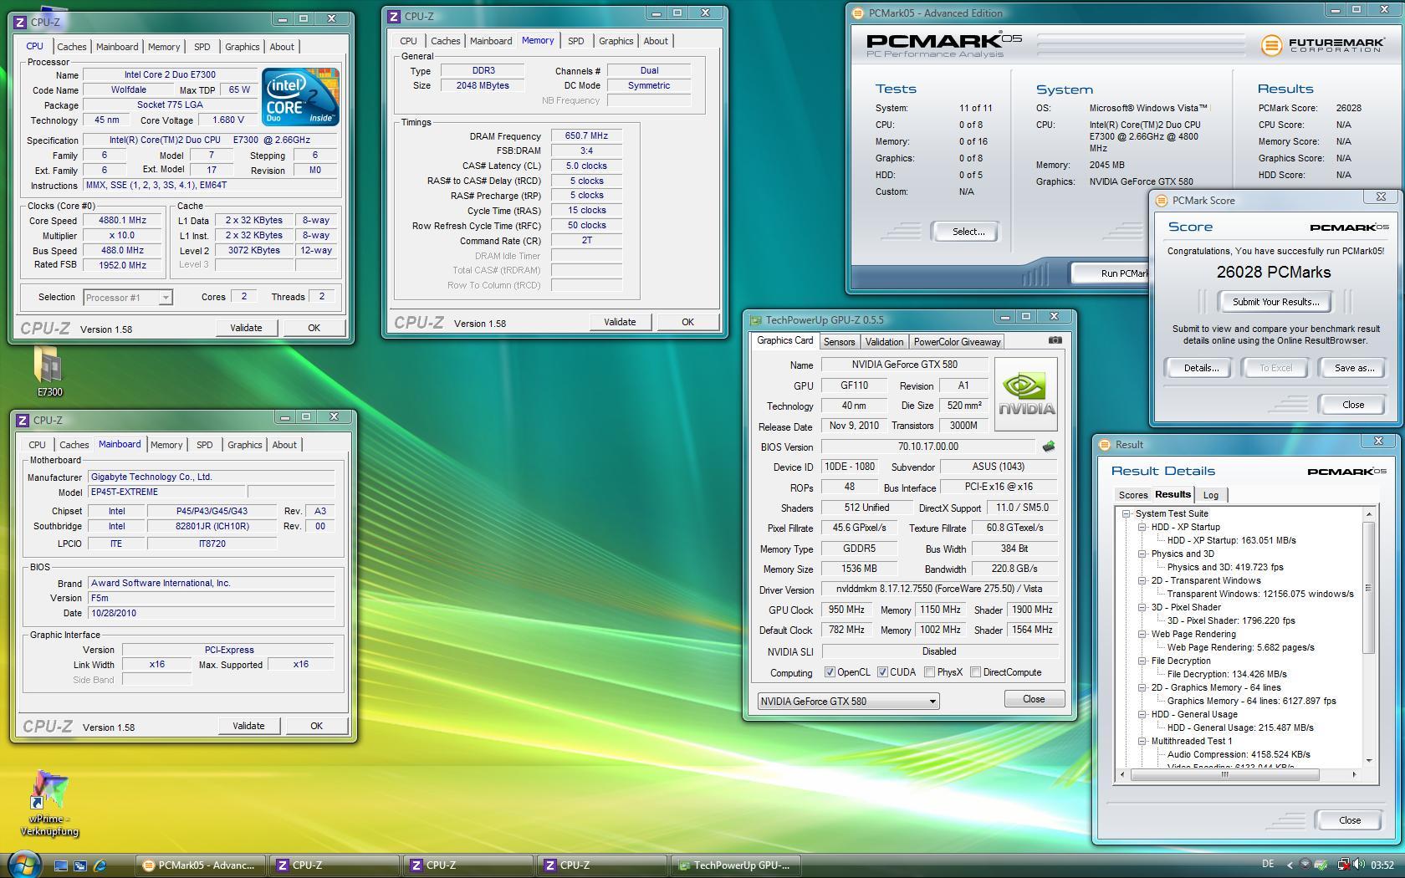Open the E7300 folder on the desktop
1405x878 pixels.
pyautogui.click(x=49, y=371)
